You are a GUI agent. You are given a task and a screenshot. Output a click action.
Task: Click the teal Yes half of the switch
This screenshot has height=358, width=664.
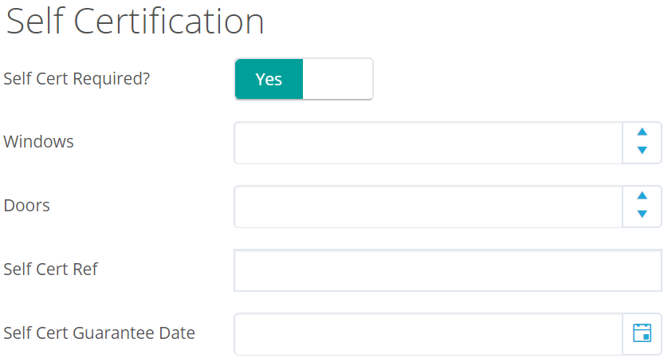point(269,79)
